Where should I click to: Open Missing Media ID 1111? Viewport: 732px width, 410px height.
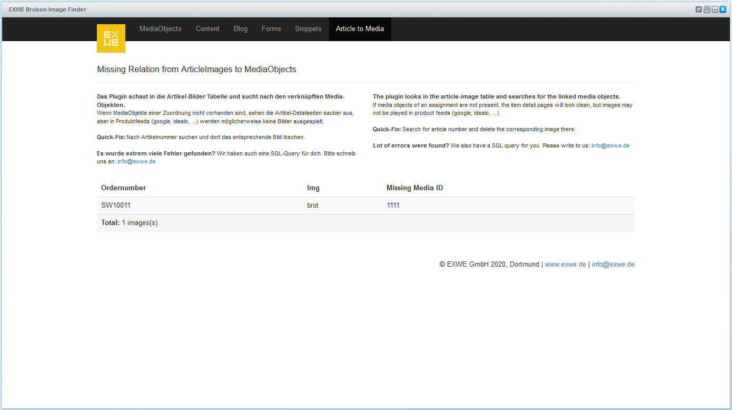[393, 206]
